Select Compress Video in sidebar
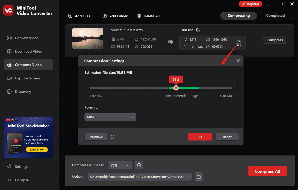 coord(28,65)
